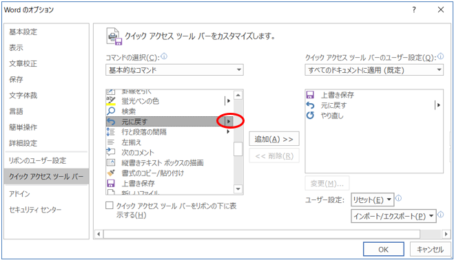Open the コマンドの選択 dropdown

click(x=174, y=70)
